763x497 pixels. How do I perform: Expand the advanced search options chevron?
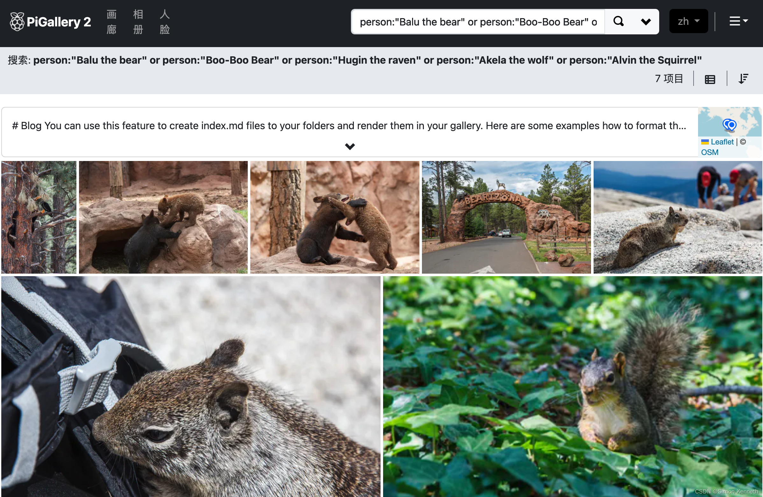pyautogui.click(x=646, y=22)
